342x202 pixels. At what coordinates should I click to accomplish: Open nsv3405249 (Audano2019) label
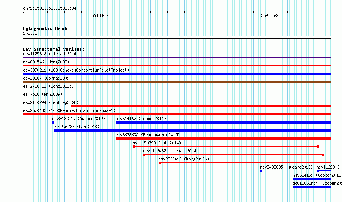(x=78, y=119)
